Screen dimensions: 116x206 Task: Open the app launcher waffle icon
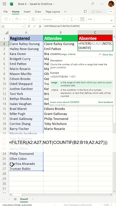[4, 4]
